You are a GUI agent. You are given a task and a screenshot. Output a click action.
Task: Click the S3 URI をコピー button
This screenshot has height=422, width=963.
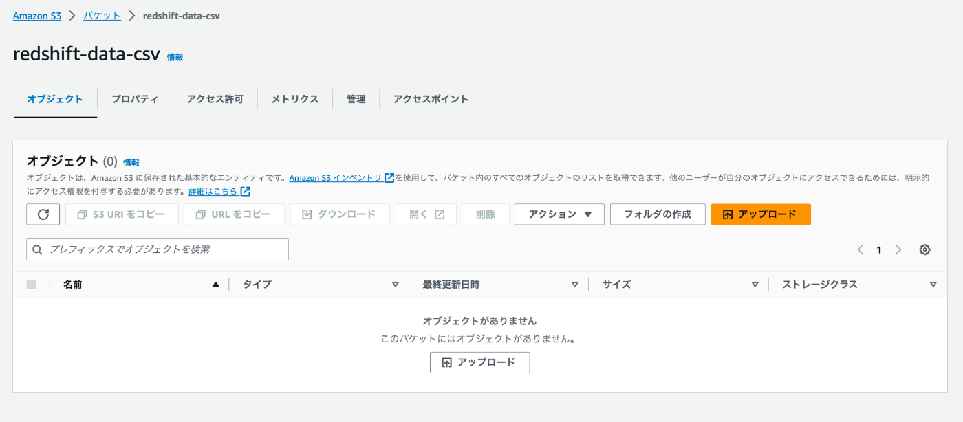(122, 214)
